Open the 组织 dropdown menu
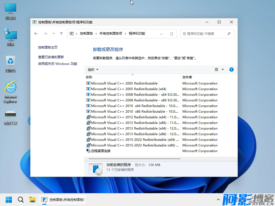 click(x=93, y=69)
